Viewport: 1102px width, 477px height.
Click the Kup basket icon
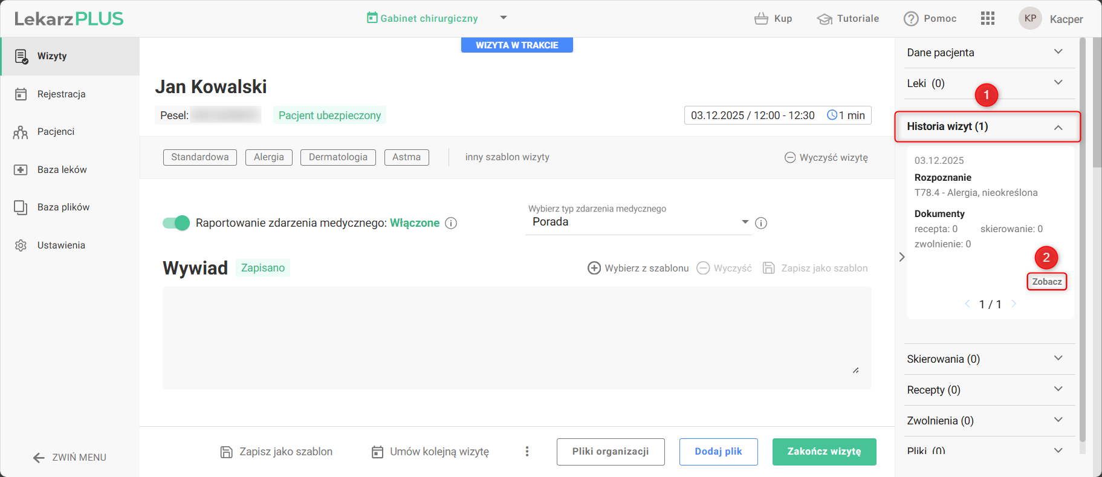tap(761, 19)
